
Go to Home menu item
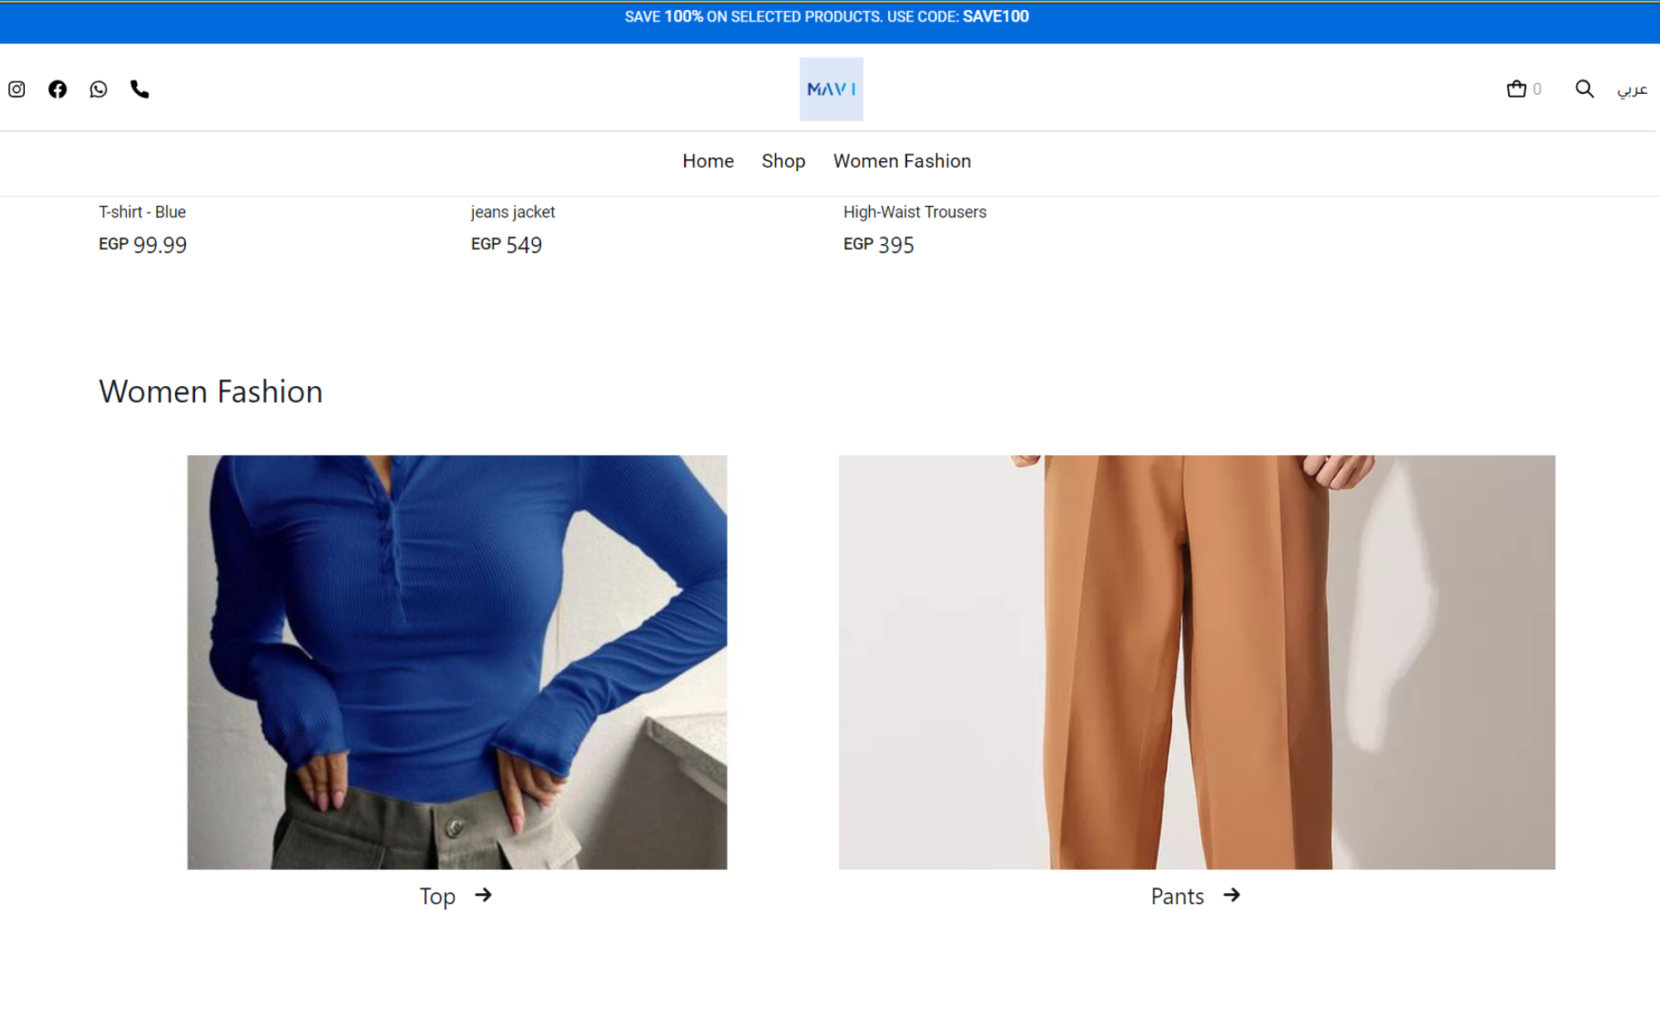pos(708,161)
